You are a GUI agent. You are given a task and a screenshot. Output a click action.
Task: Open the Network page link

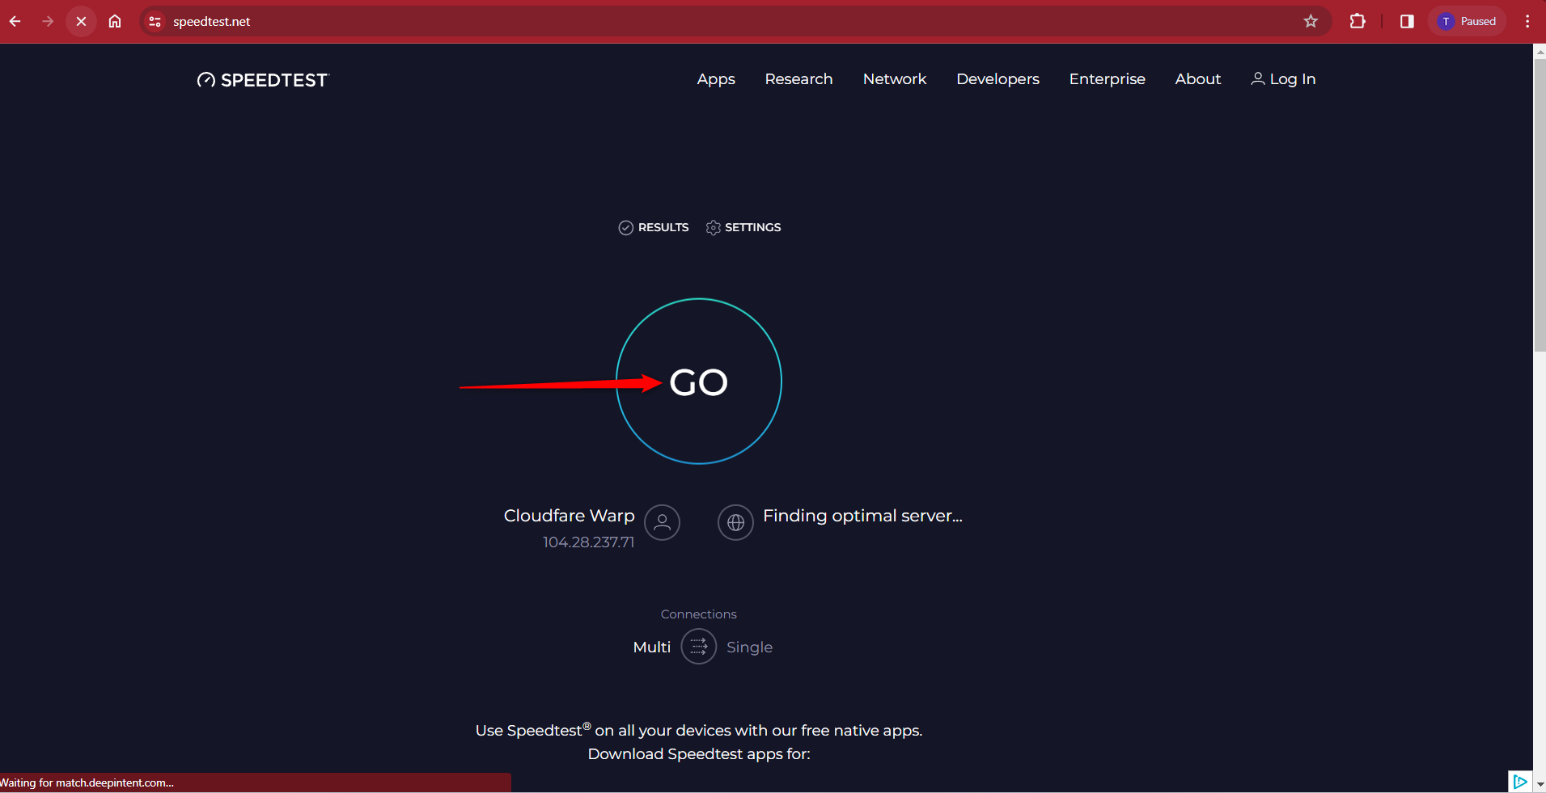pyautogui.click(x=894, y=79)
